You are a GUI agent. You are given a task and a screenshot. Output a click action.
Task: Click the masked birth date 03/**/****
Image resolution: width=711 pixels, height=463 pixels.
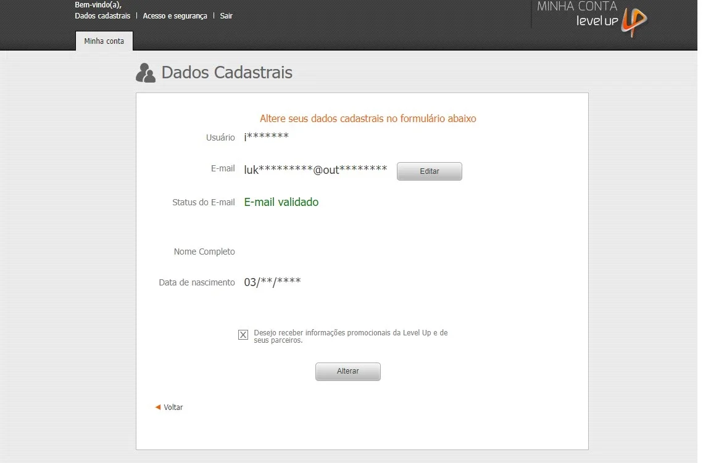click(273, 282)
